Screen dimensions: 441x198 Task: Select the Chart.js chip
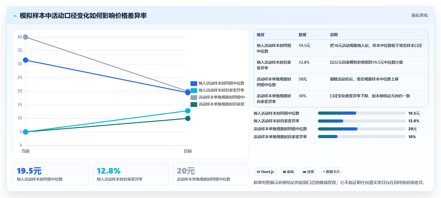[265, 172]
